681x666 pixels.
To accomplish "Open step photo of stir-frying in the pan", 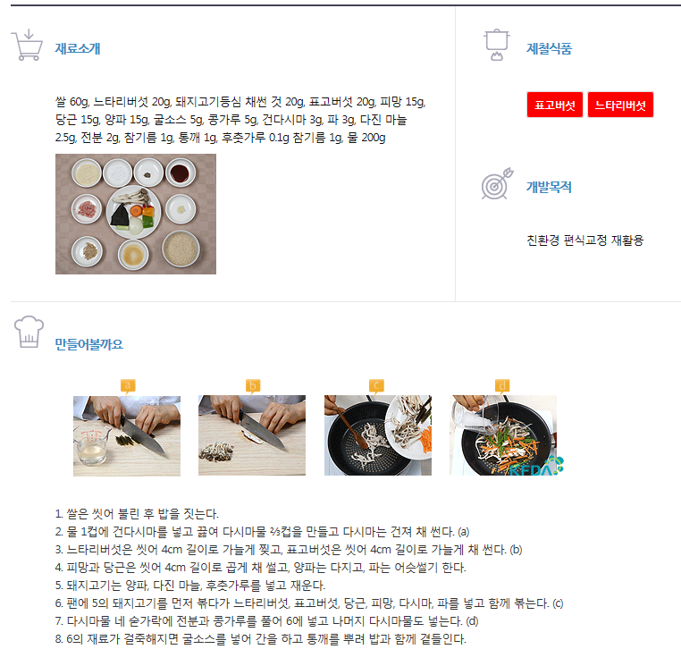I will tap(378, 435).
